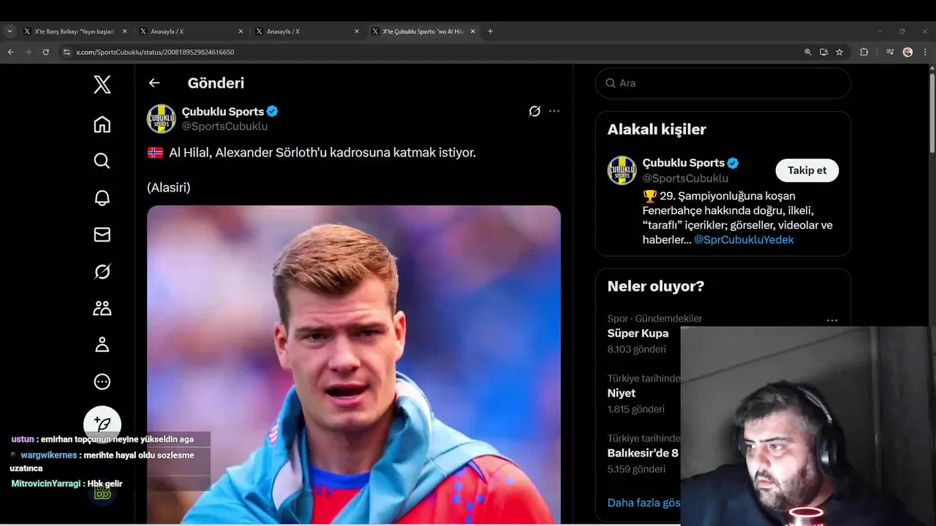Open a new browser tab
The image size is (936, 526).
(490, 31)
